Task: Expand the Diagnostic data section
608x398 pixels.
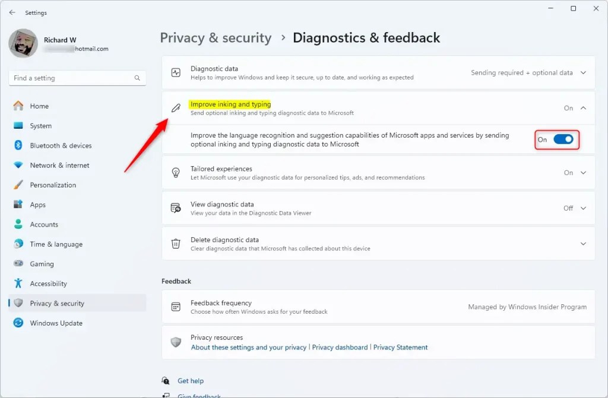Action: (x=583, y=73)
